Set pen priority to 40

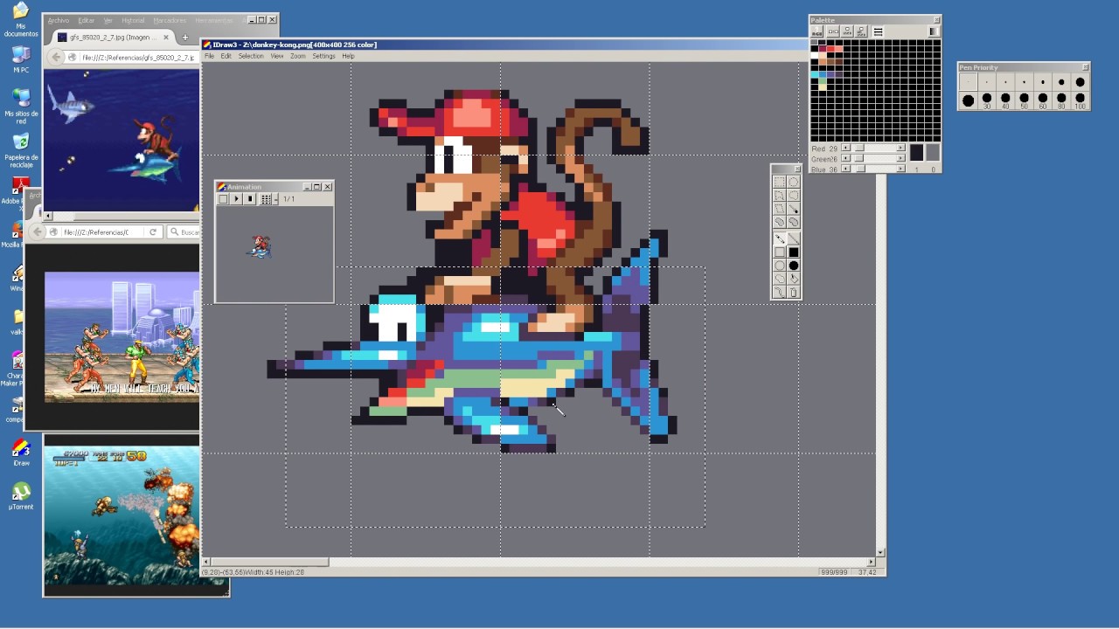tap(1005, 100)
